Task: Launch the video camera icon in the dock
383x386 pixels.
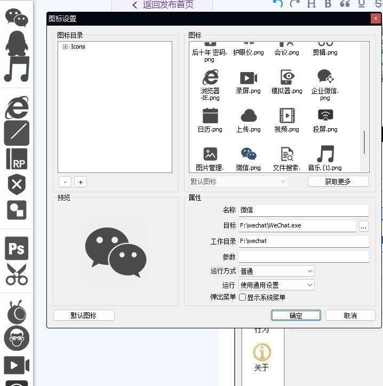Action: (x=17, y=365)
